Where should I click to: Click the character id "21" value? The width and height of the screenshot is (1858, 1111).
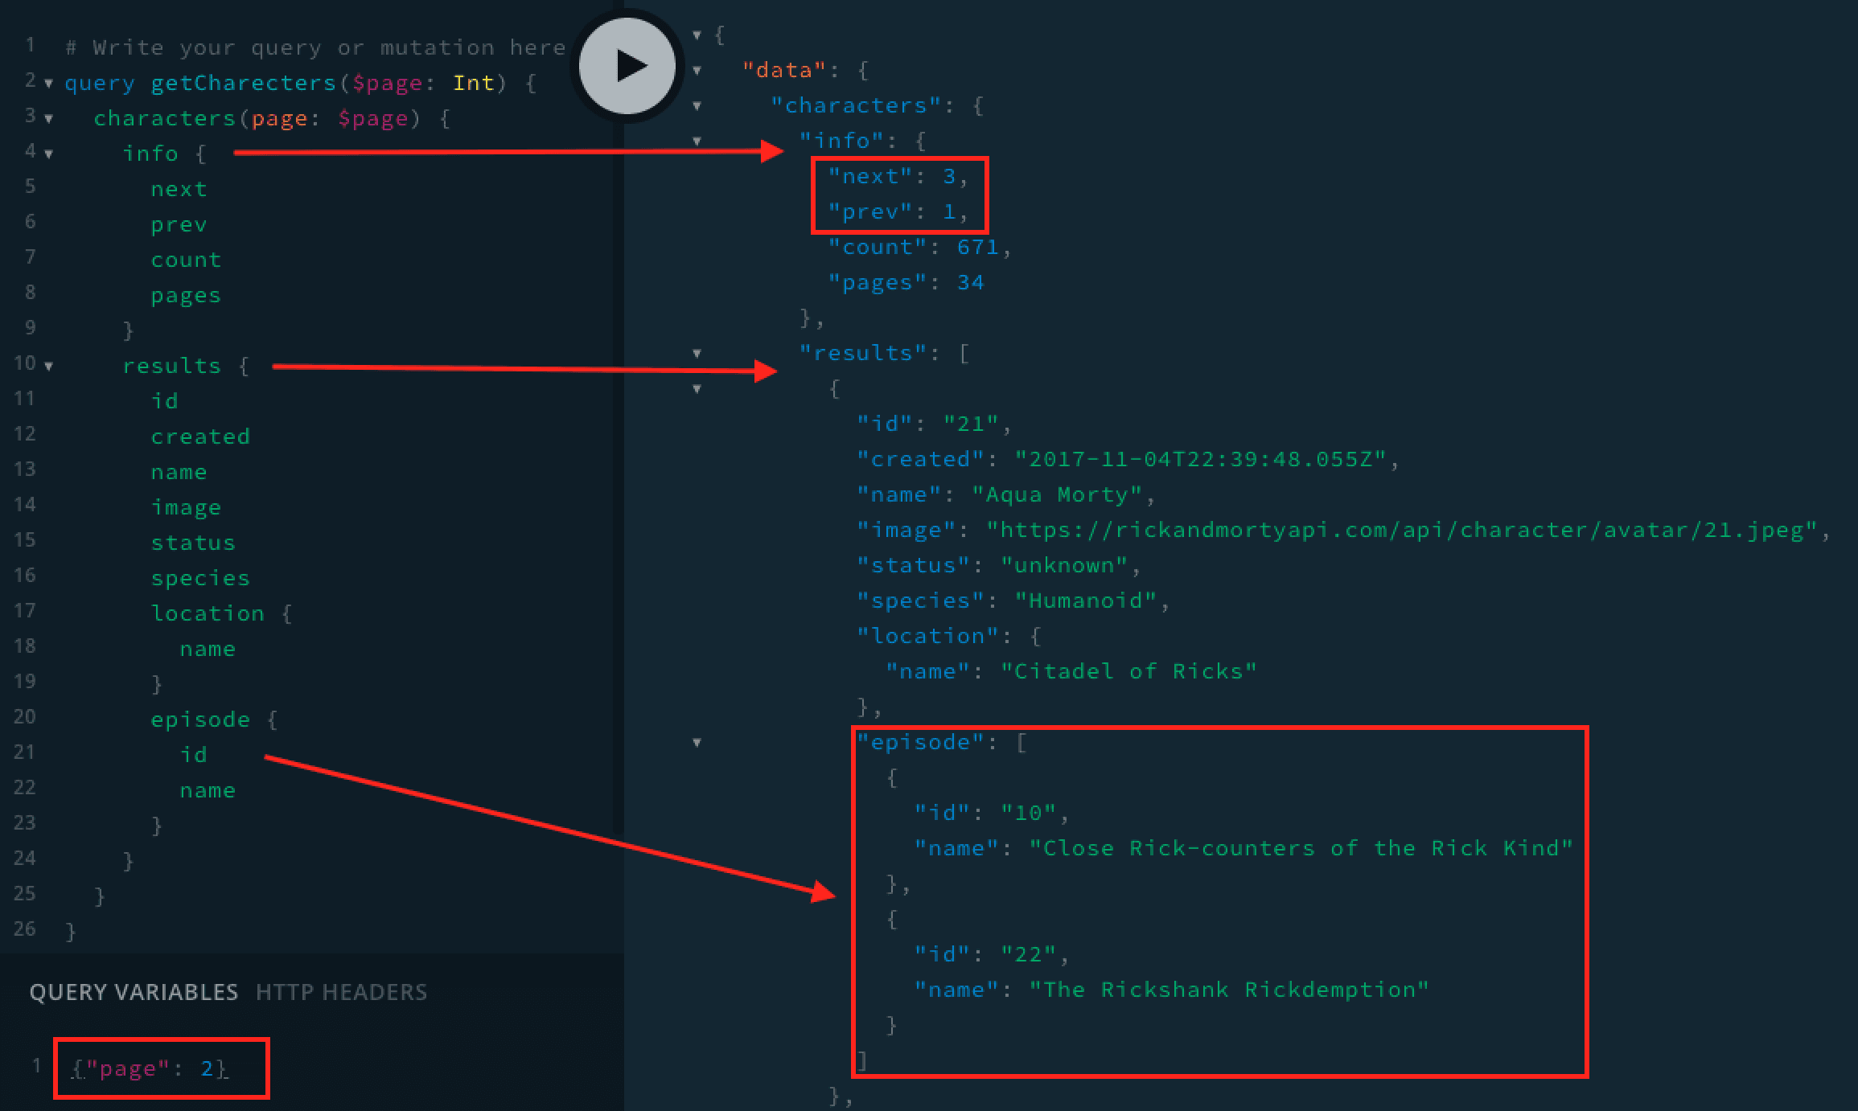click(972, 424)
